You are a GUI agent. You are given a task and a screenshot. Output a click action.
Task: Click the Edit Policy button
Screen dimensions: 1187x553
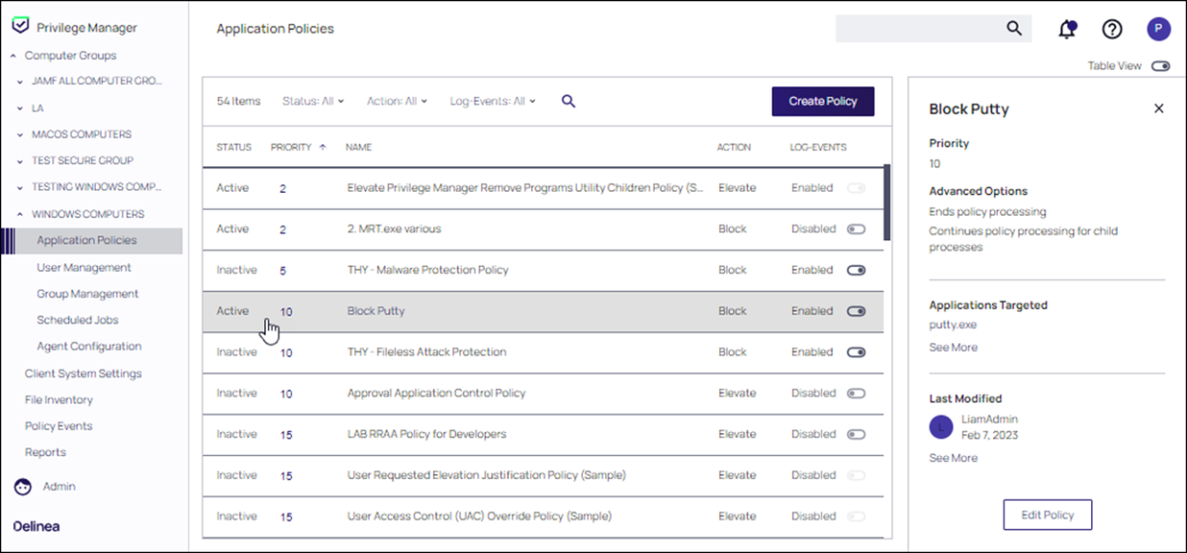pyautogui.click(x=1047, y=515)
